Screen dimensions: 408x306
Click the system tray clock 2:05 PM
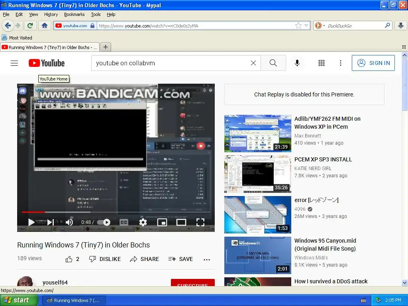click(x=393, y=300)
